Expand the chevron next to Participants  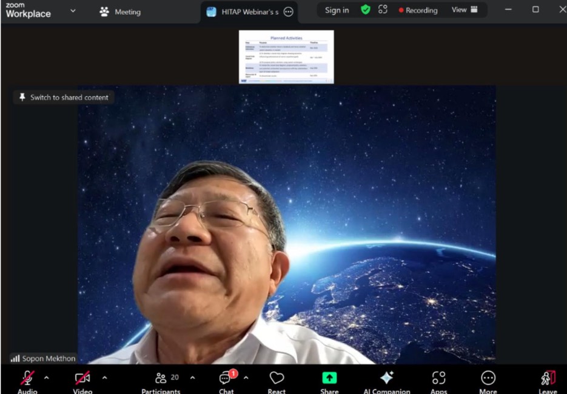(193, 378)
